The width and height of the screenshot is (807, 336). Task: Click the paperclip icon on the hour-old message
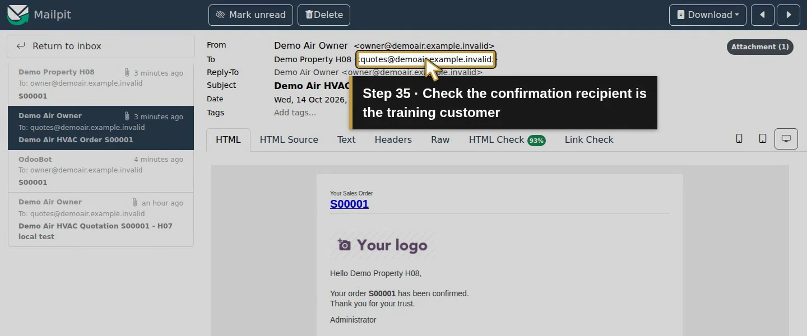tap(135, 203)
